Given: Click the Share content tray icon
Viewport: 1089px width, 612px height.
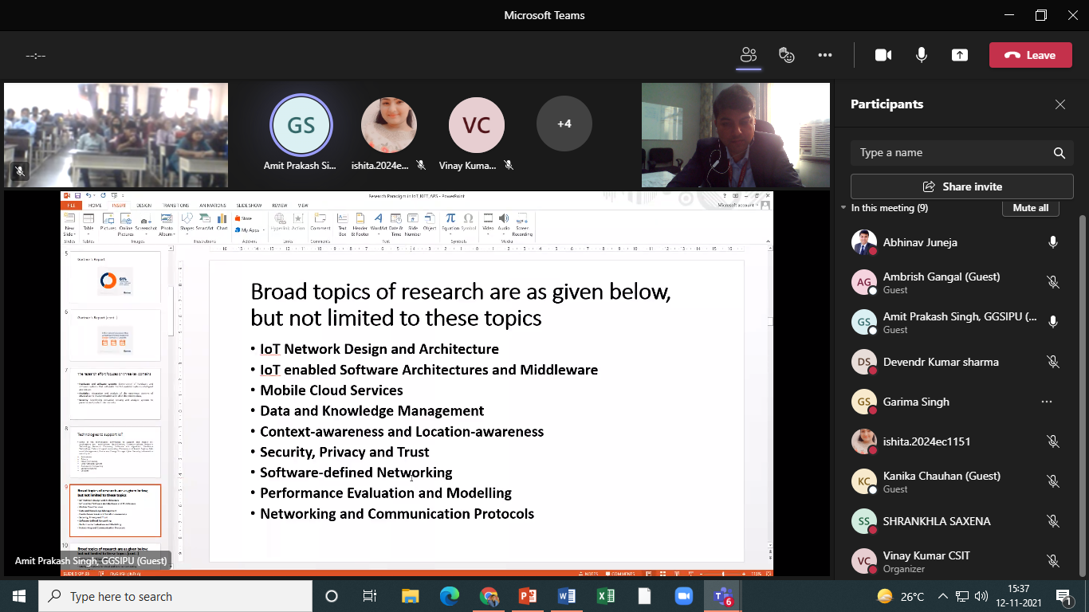Looking at the screenshot, I should point(960,55).
